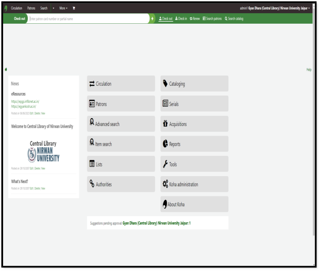Click the 'What's Next?' news heading
320x271 pixels.
point(20,181)
